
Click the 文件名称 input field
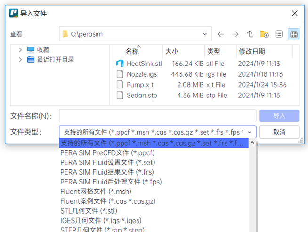[x=157, y=116]
